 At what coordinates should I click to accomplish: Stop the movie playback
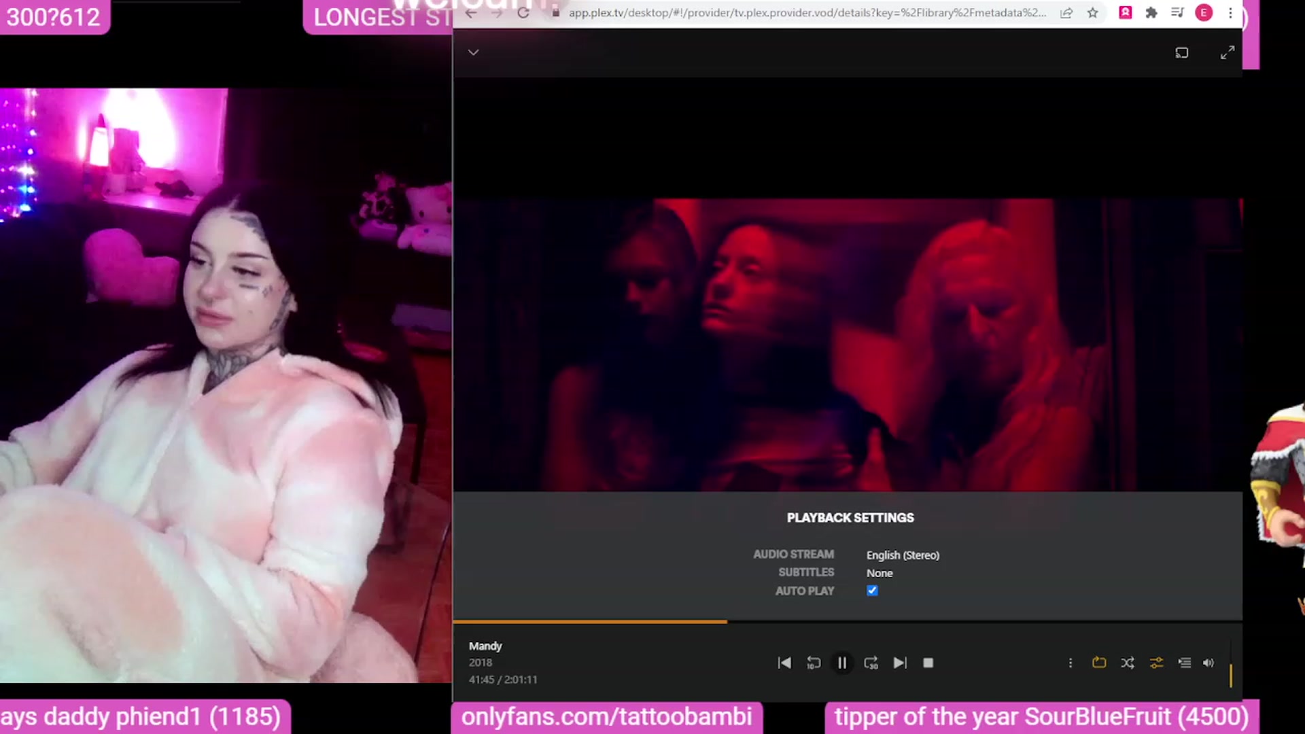[x=928, y=663]
